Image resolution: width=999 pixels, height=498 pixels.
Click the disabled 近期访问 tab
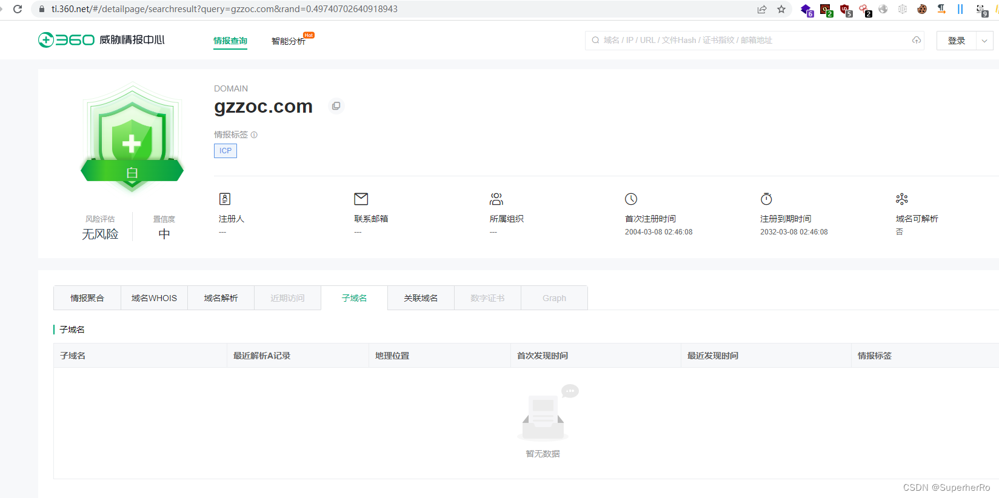(x=287, y=298)
